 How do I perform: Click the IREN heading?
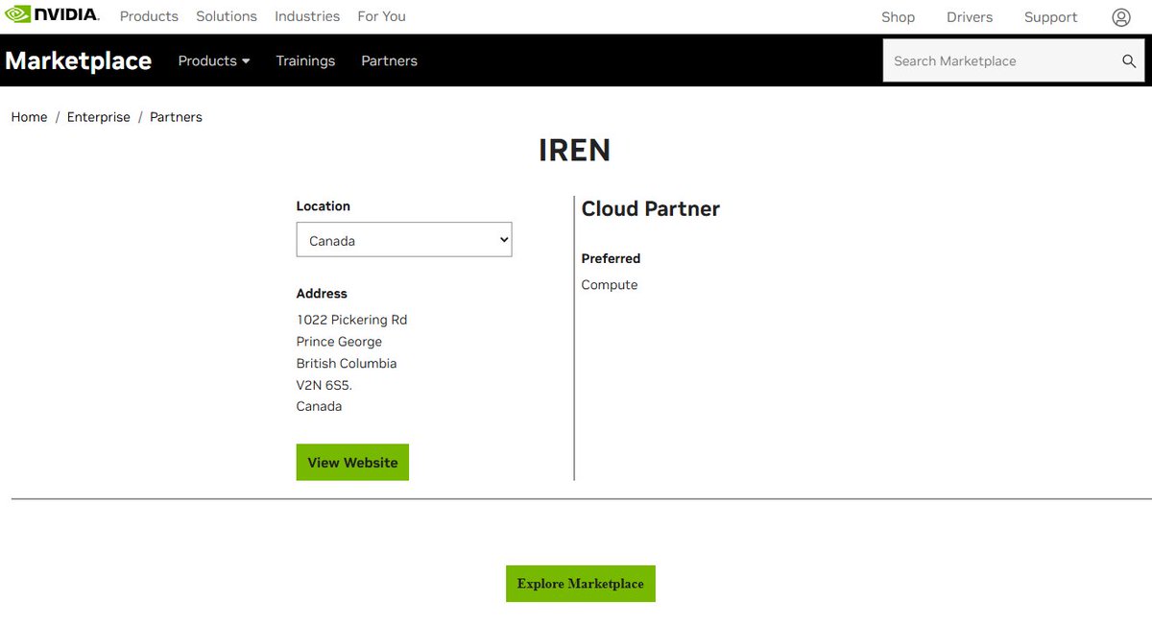click(574, 151)
